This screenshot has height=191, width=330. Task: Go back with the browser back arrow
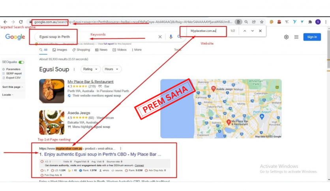click(5, 22)
